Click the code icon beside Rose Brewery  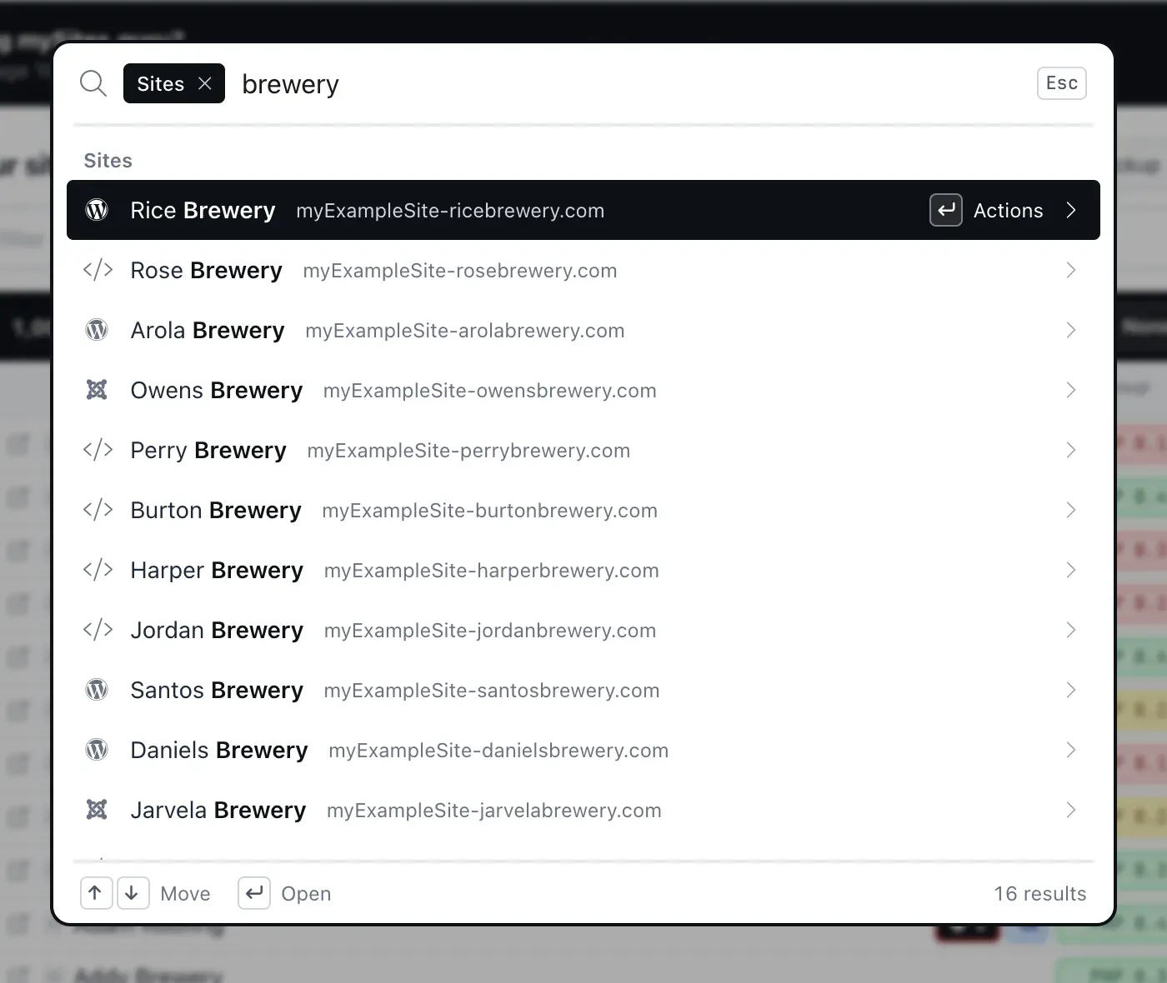coord(98,270)
